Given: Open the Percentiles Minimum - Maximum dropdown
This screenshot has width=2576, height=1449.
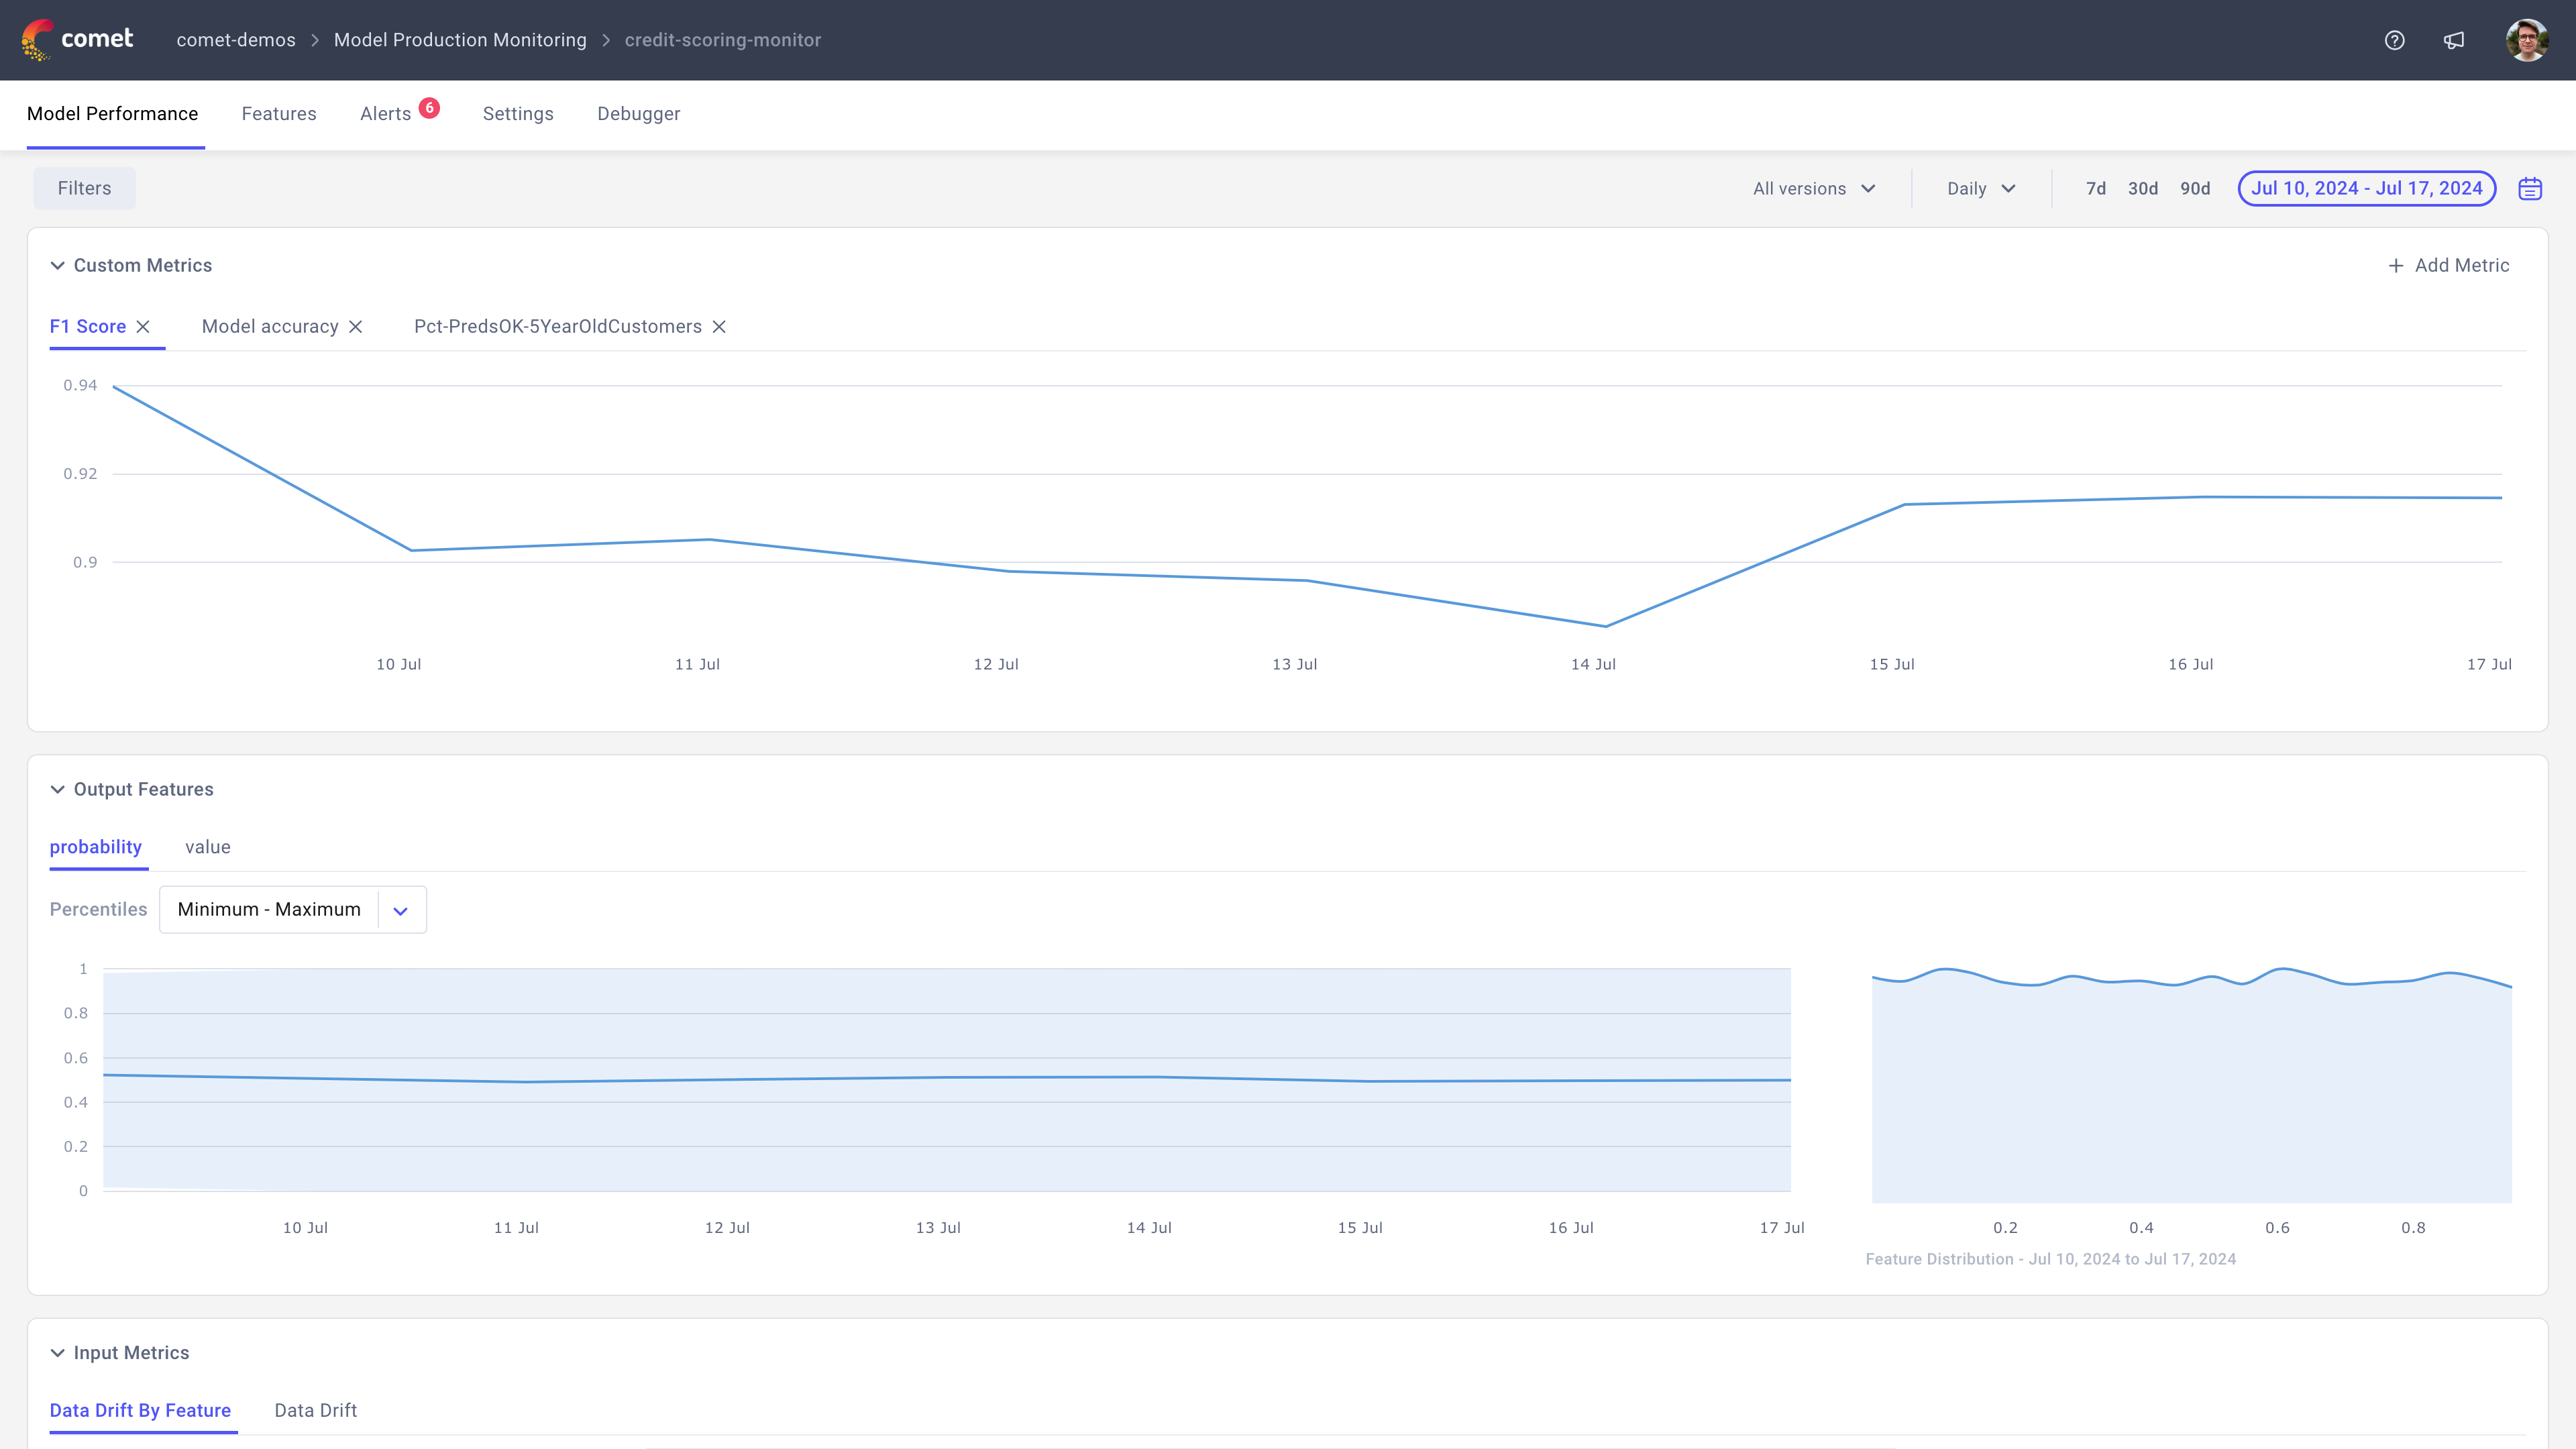Looking at the screenshot, I should [x=400, y=910].
